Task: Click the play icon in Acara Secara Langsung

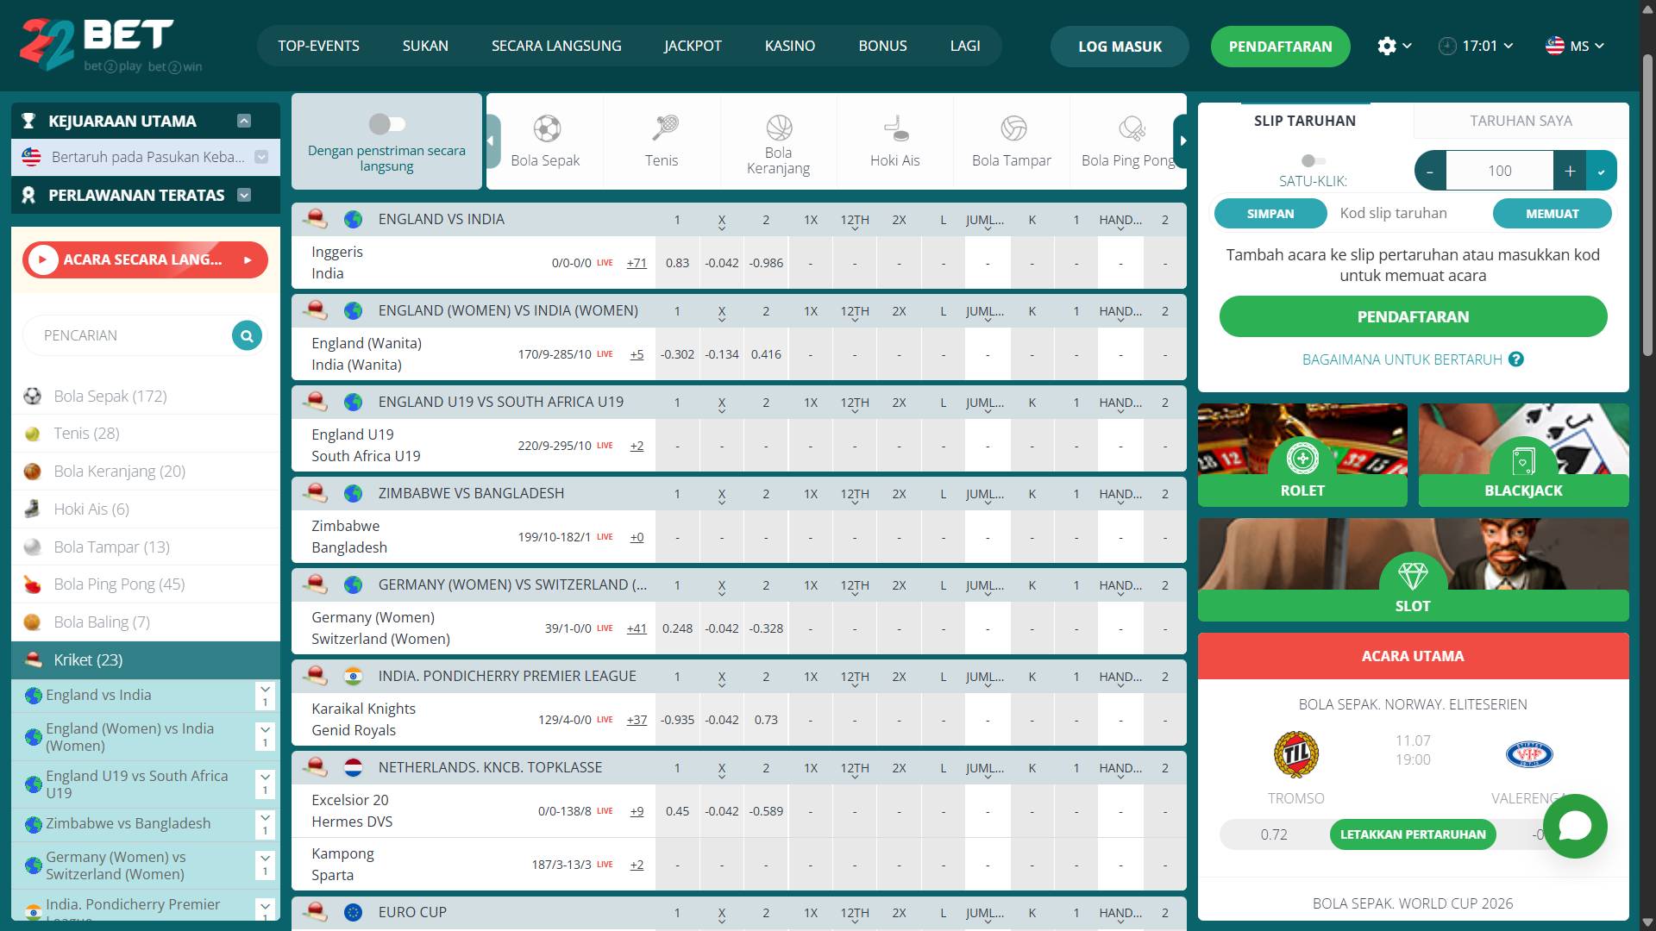Action: tap(42, 259)
